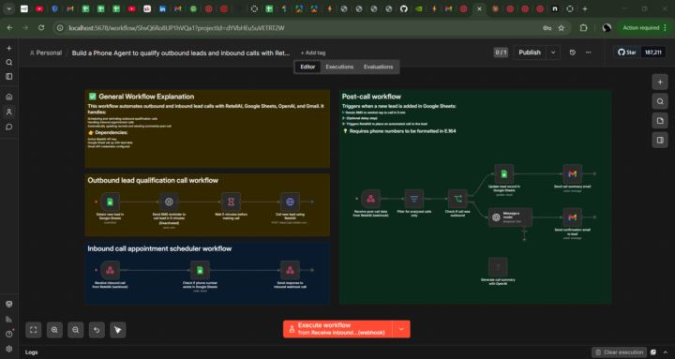Toggle the sidebar panel layout icon
The image size is (675, 359).
pos(9,77)
